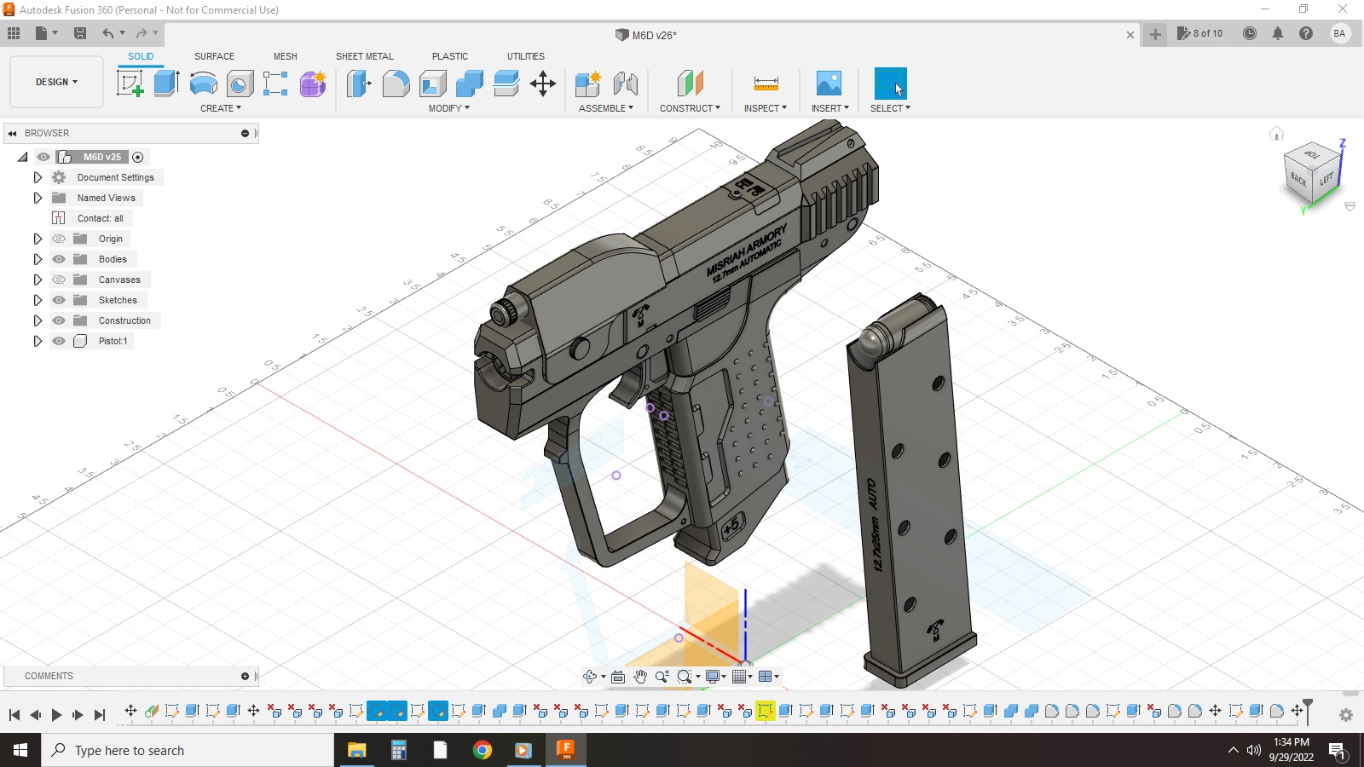Click the Windows search box
Image resolution: width=1364 pixels, height=767 pixels.
[188, 750]
